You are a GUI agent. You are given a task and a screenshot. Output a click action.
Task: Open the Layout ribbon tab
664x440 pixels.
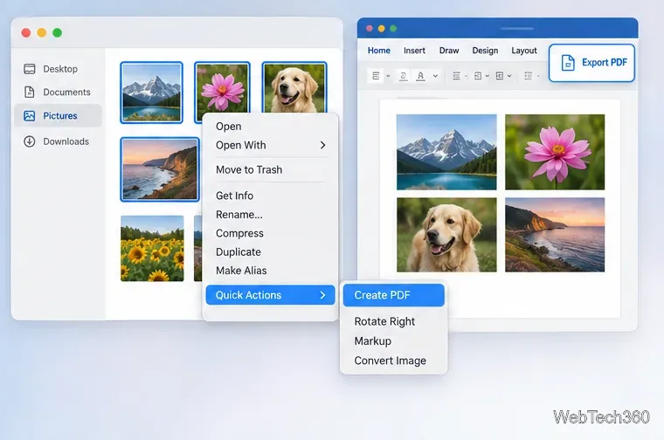524,51
